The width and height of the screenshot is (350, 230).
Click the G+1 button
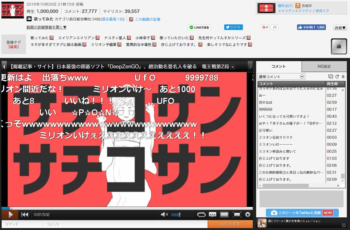(x=265, y=27)
